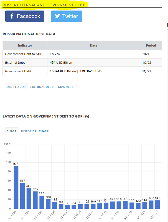Click the 12.05.22 axis date label
Screen dimensions: 168x222
tap(154, 215)
